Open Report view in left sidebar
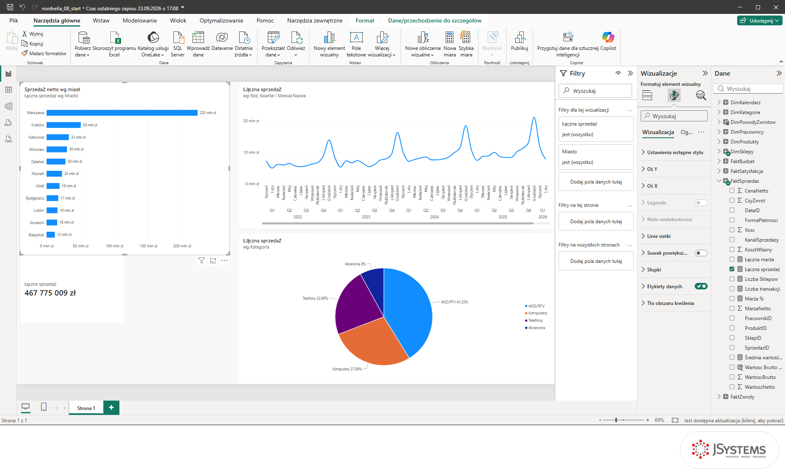The height and width of the screenshot is (475, 785). [9, 74]
